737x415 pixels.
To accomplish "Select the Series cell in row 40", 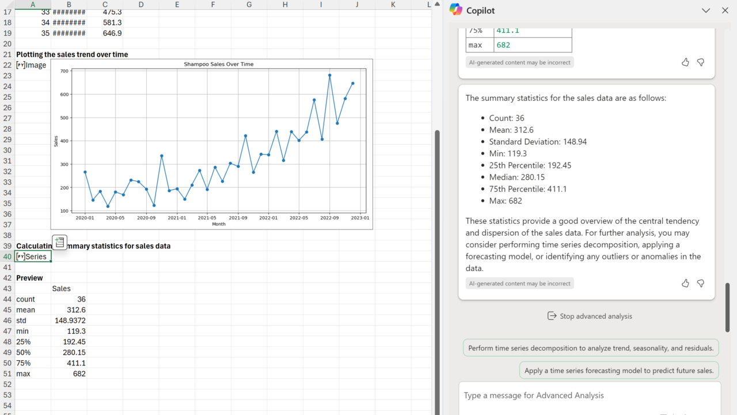I will click(x=33, y=256).
